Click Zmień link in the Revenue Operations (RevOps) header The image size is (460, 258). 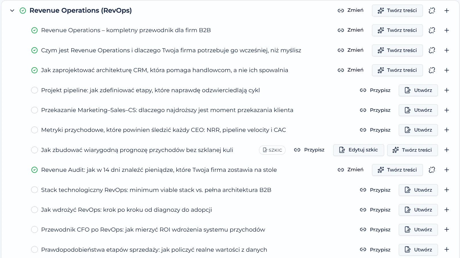coord(350,10)
